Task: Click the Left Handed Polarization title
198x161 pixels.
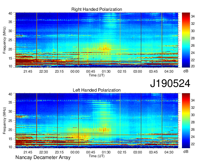Action: tap(97, 90)
